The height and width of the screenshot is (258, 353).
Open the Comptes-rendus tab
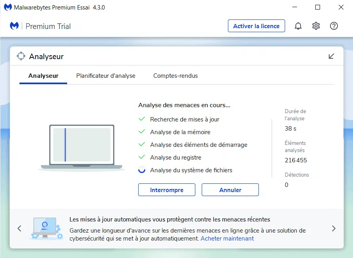coord(176,76)
